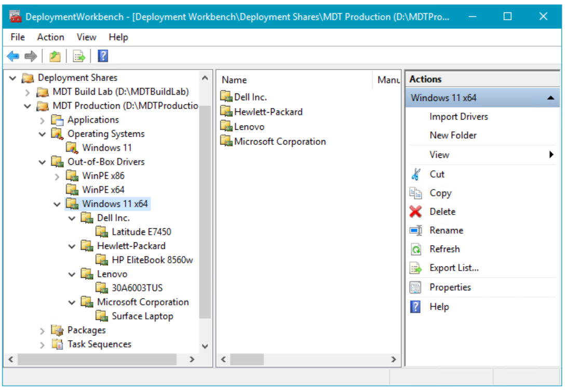Click the Export List toolbar icon
The image size is (566, 390).
79,56
